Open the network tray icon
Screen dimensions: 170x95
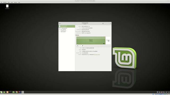point(161,92)
